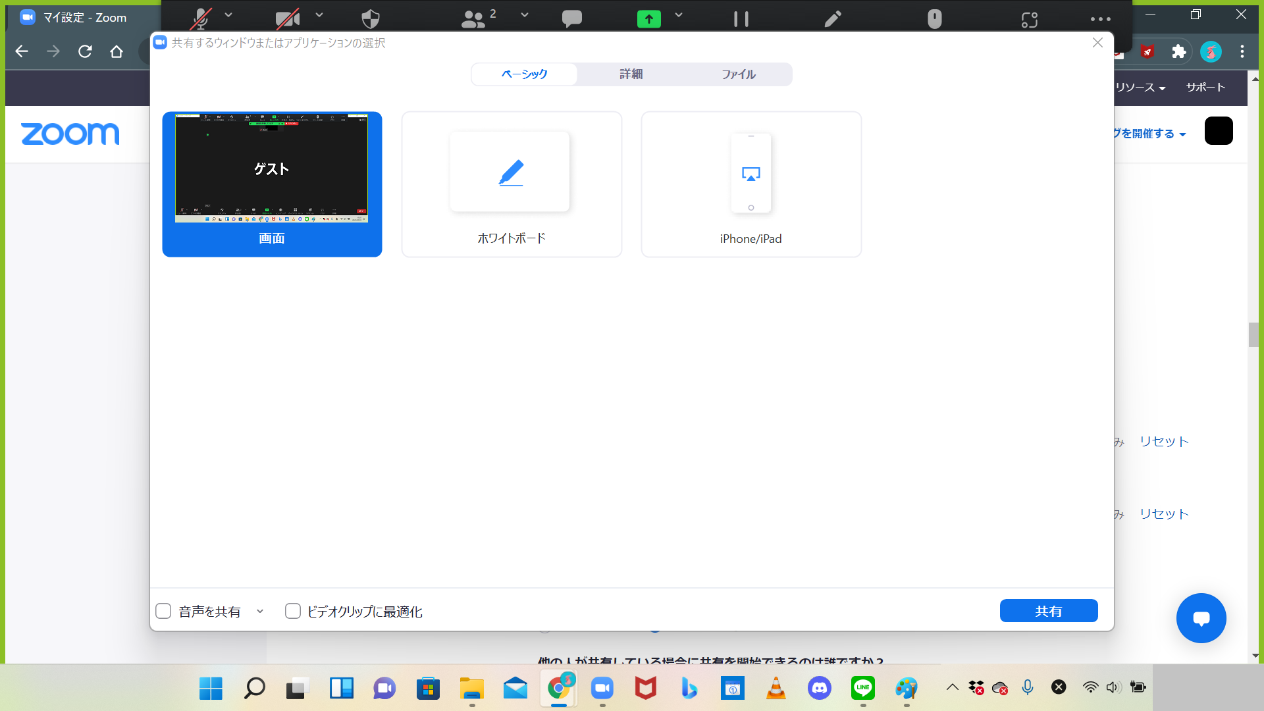Click the blue 共有 button
This screenshot has height=711, width=1264.
[x=1048, y=611]
